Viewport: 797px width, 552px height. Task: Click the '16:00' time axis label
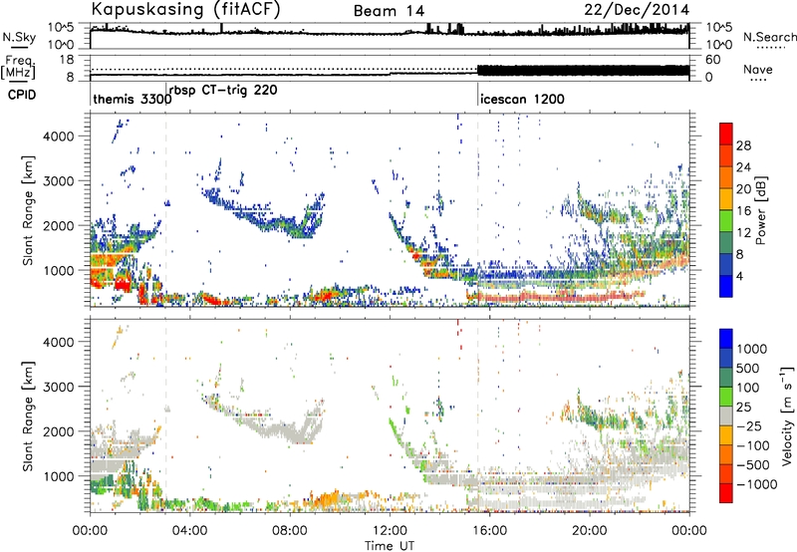click(x=489, y=531)
